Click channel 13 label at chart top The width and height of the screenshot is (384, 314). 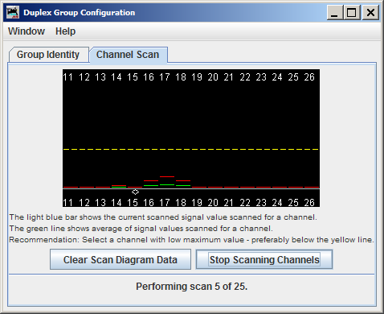[100, 77]
